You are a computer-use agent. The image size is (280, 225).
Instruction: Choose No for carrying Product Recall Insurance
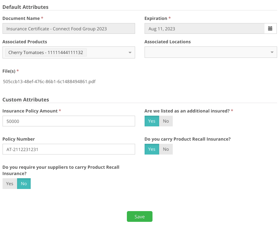pos(166,149)
